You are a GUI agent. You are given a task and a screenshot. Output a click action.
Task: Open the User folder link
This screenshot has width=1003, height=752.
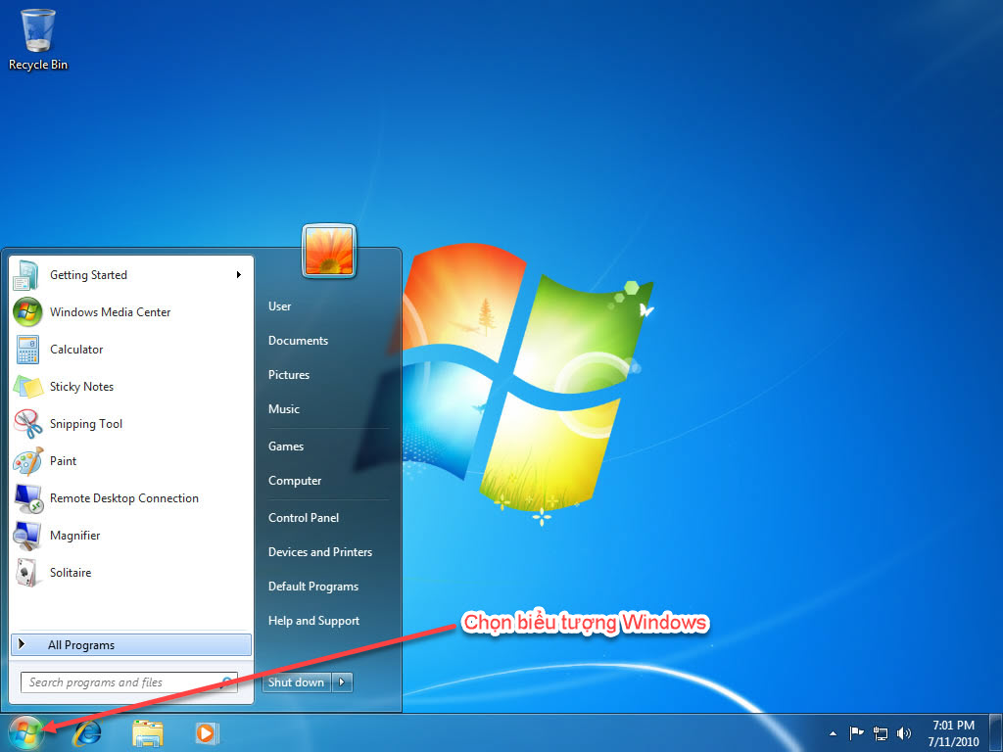279,306
